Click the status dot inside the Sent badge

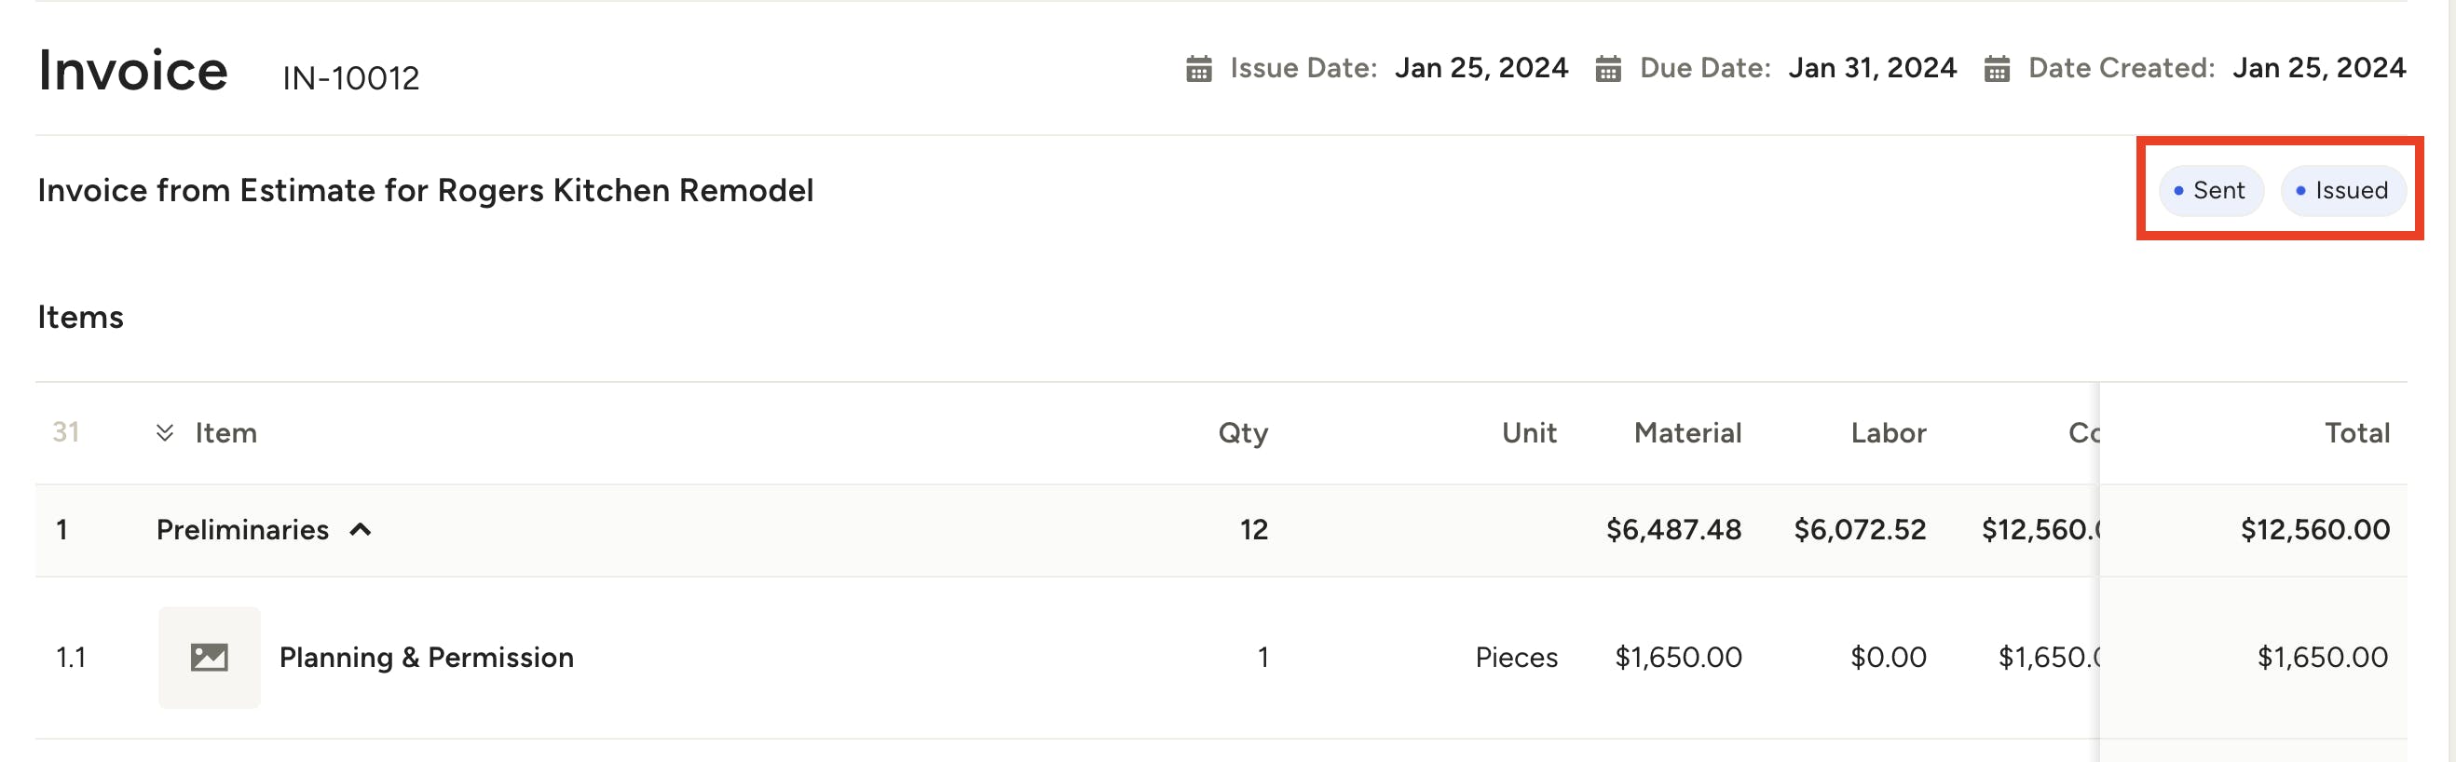[x=2176, y=191]
